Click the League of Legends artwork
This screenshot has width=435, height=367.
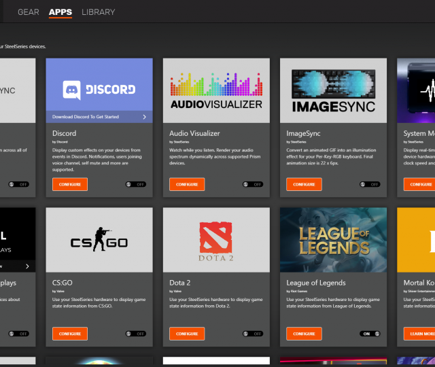tap(333, 240)
